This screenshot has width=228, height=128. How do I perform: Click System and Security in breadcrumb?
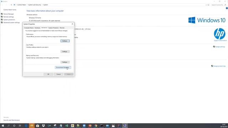pos(35,5)
